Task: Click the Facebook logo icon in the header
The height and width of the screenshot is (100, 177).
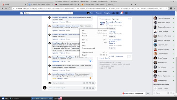Action: [22, 13]
